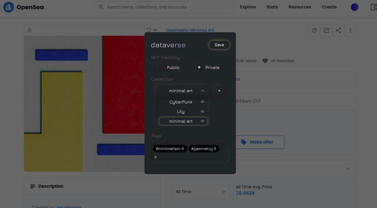Select Private NFT visibility
This screenshot has height=208, width=377.
click(199, 67)
